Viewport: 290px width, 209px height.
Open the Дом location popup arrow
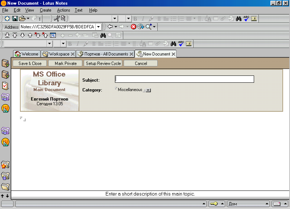pos(267,204)
